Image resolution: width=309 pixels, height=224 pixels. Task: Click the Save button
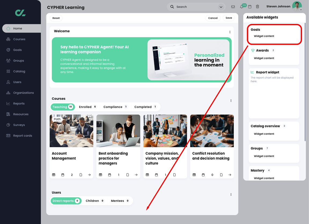pyautogui.click(x=229, y=18)
